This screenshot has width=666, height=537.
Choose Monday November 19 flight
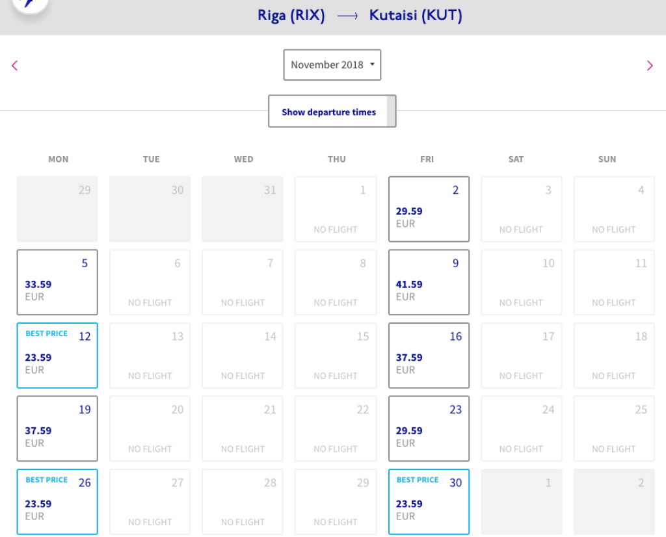tap(57, 428)
